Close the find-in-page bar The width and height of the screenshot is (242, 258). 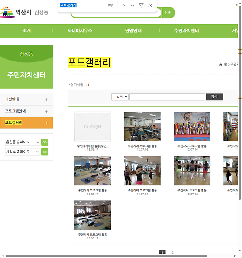point(150,6)
